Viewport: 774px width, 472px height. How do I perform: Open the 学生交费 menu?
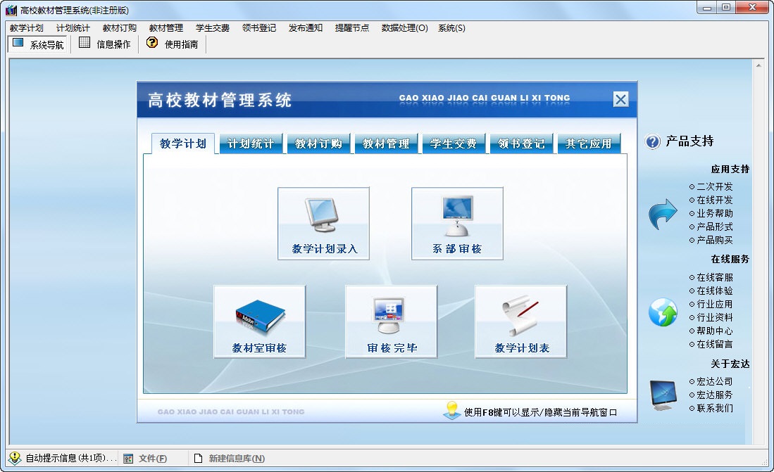pyautogui.click(x=212, y=28)
